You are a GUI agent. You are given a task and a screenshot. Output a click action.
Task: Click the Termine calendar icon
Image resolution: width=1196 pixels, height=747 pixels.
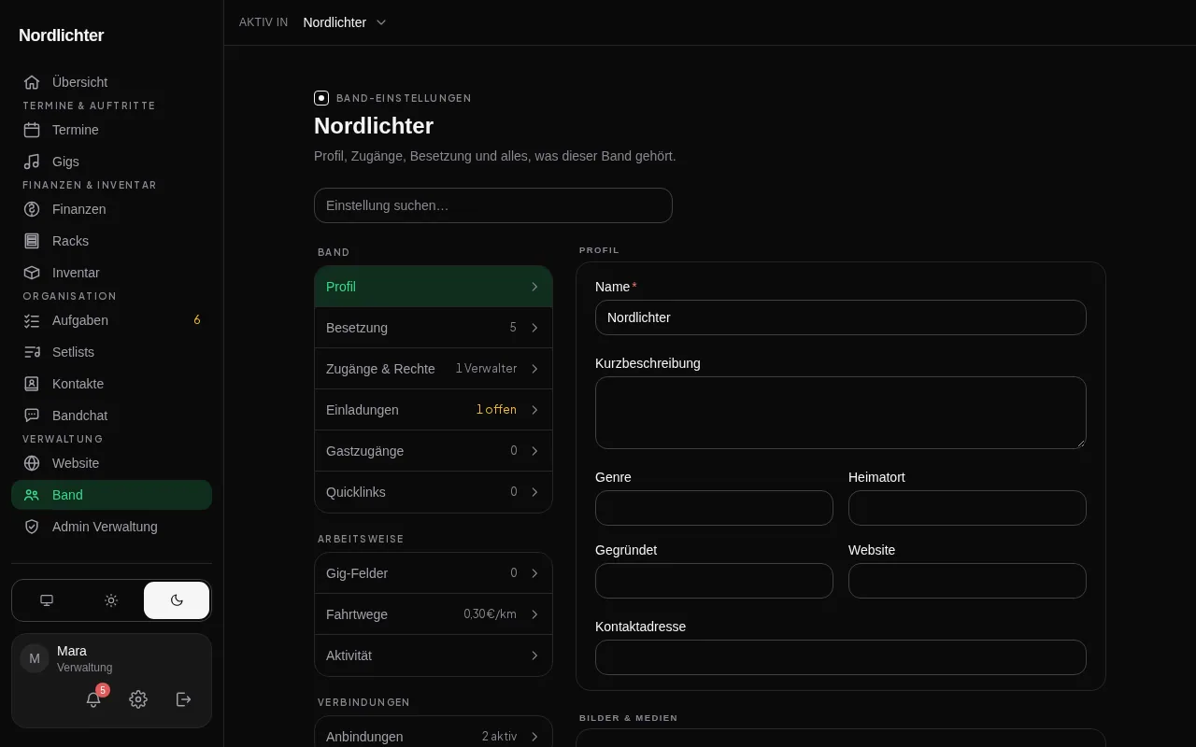pyautogui.click(x=32, y=130)
